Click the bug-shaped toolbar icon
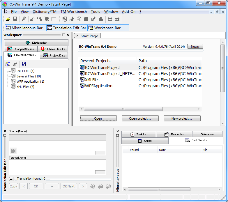 pyautogui.click(x=47, y=19)
